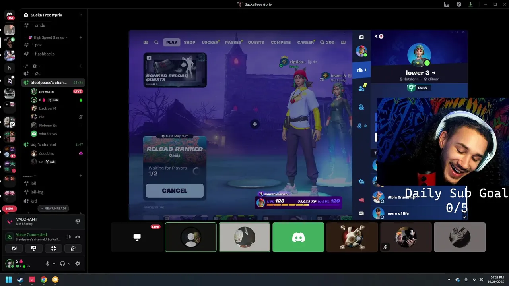
Task: Stream VALORANT using the share icon
Action: tap(78, 221)
